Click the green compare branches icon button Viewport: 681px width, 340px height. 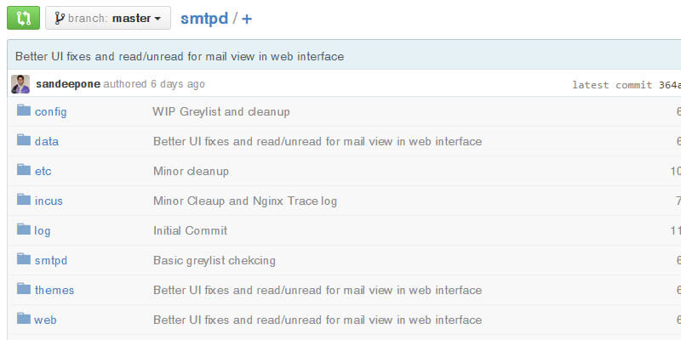(23, 18)
